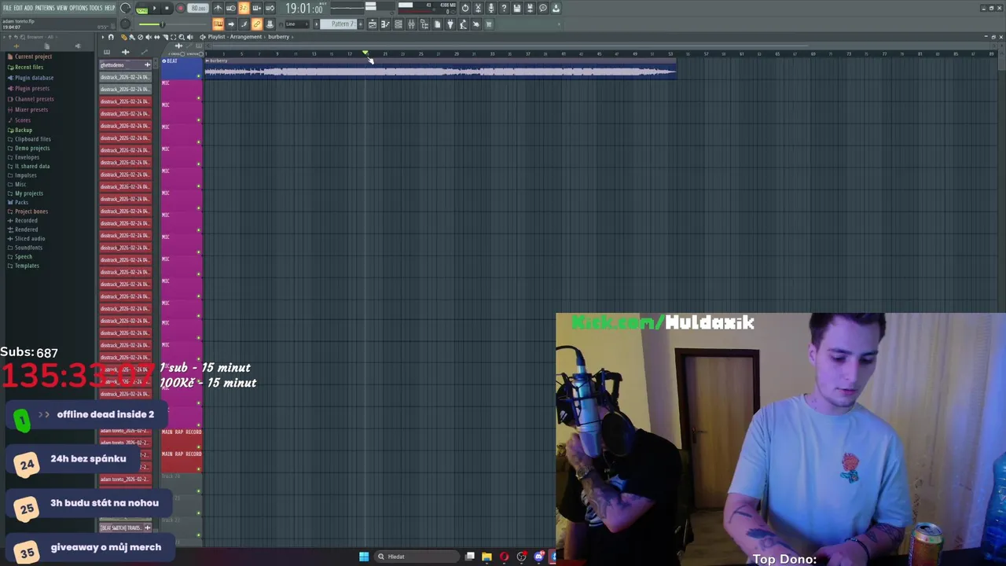
Task: Select the playlist paint brush tool
Action: (x=132, y=37)
